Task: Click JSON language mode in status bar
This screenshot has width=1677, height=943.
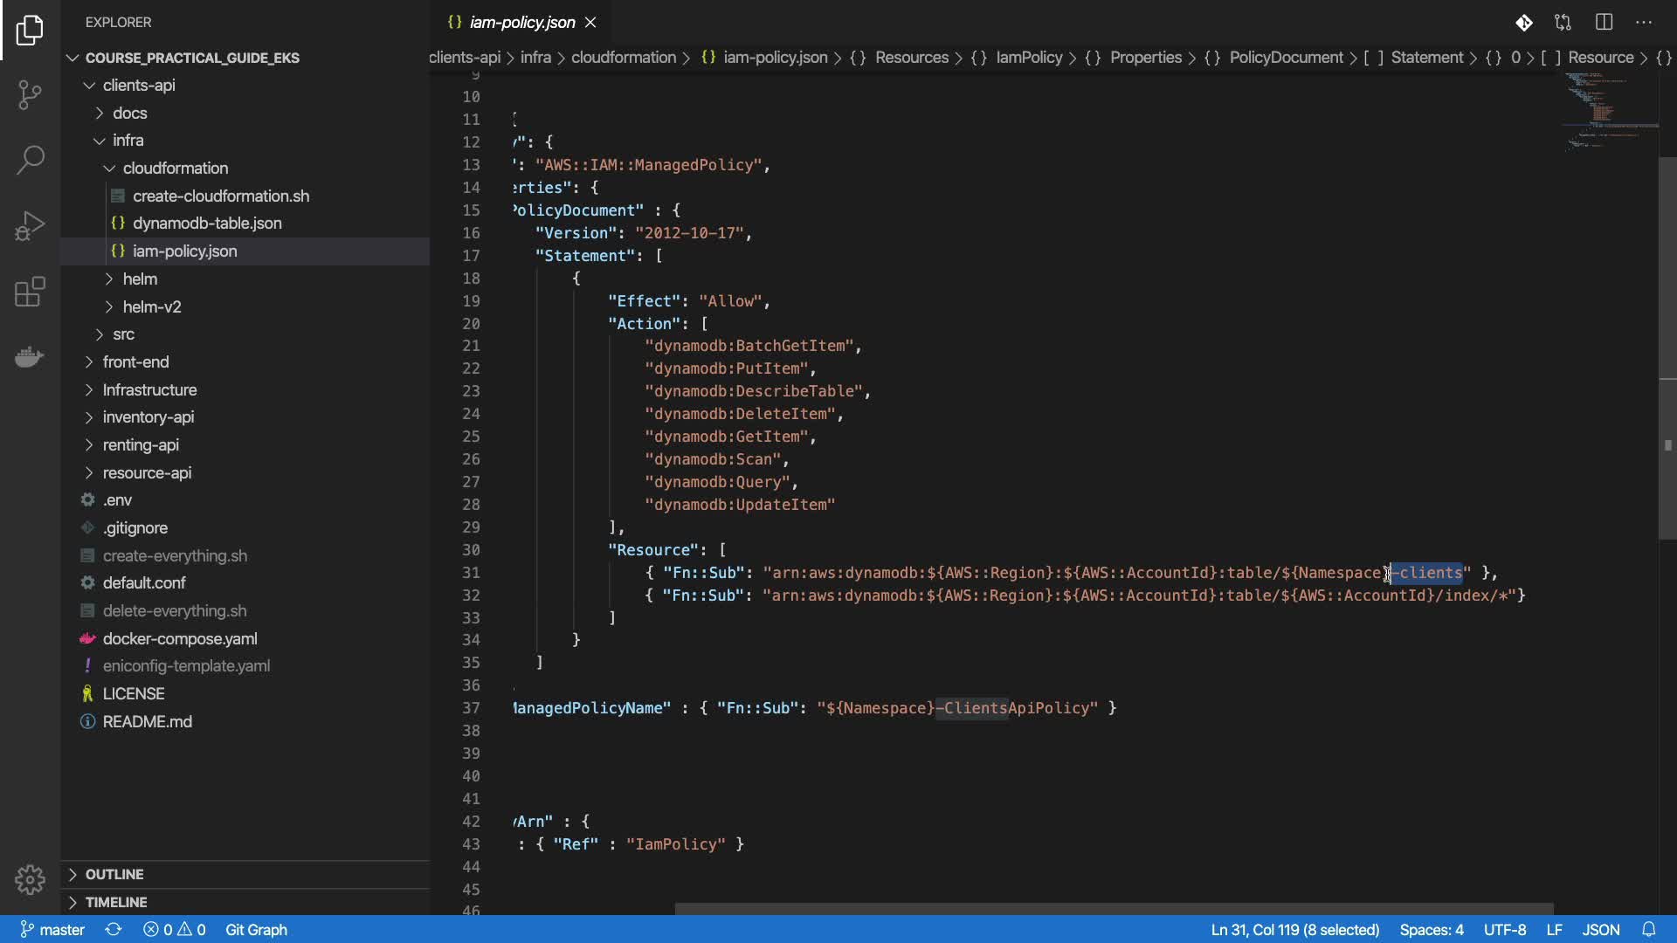Action: click(x=1600, y=929)
